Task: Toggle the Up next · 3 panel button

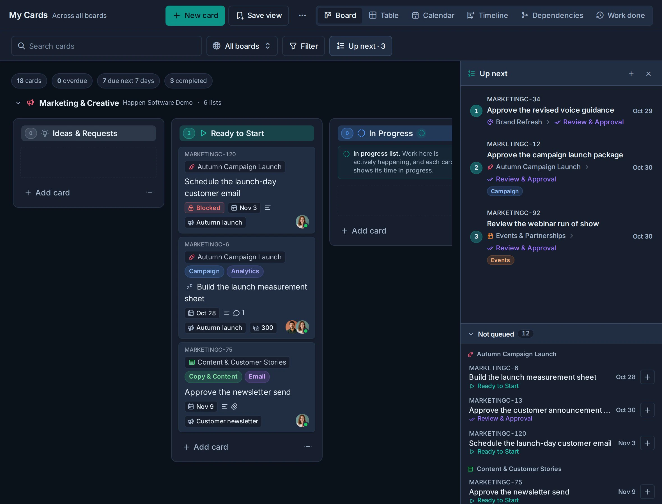Action: click(x=360, y=46)
